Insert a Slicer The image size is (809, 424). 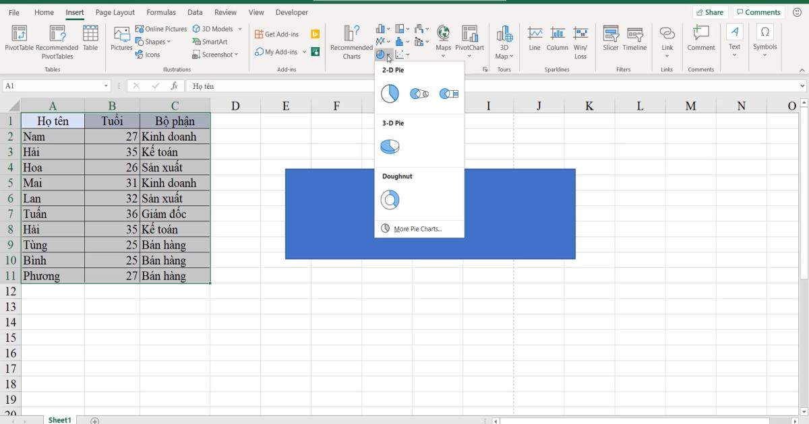tap(610, 39)
